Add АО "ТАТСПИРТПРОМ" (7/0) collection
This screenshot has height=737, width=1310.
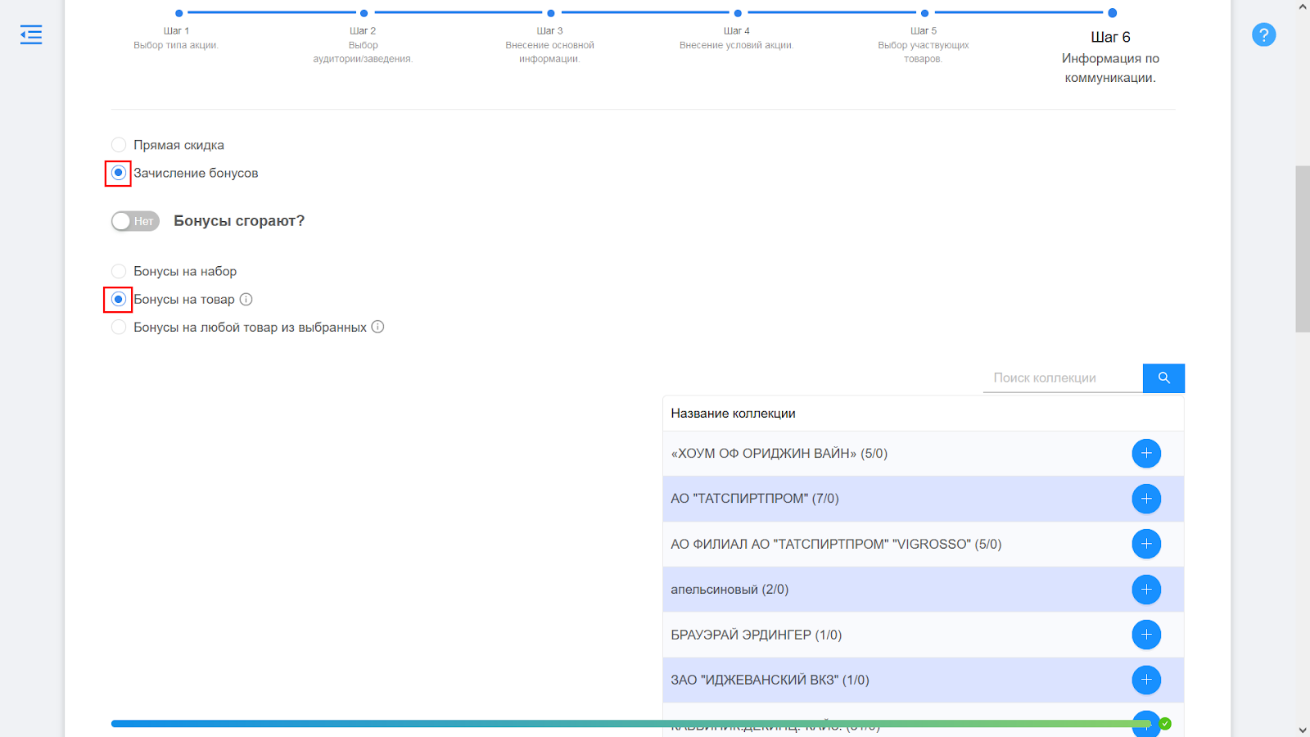[x=1146, y=499]
